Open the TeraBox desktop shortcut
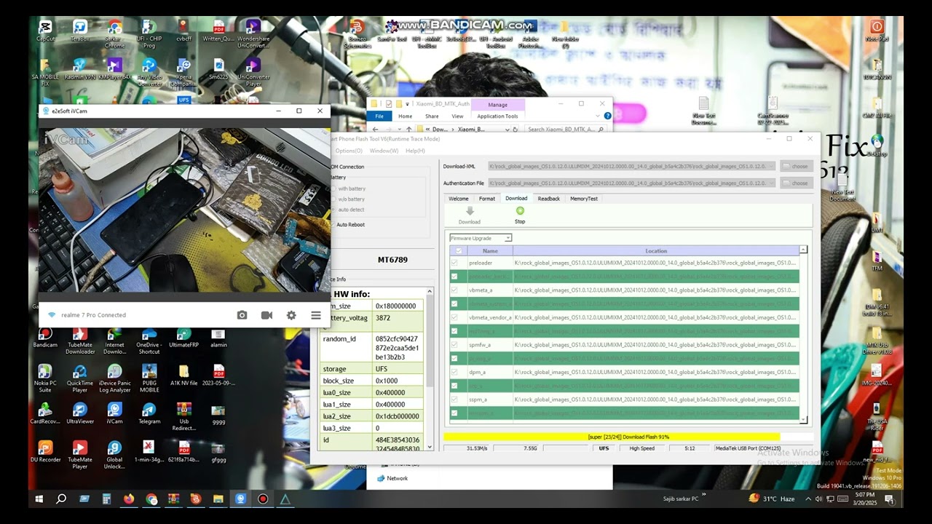 pyautogui.click(x=80, y=31)
